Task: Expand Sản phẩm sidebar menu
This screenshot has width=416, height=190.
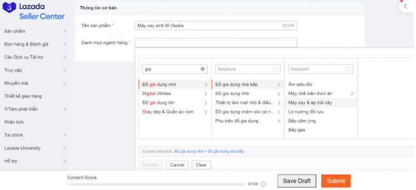Action: (35, 31)
